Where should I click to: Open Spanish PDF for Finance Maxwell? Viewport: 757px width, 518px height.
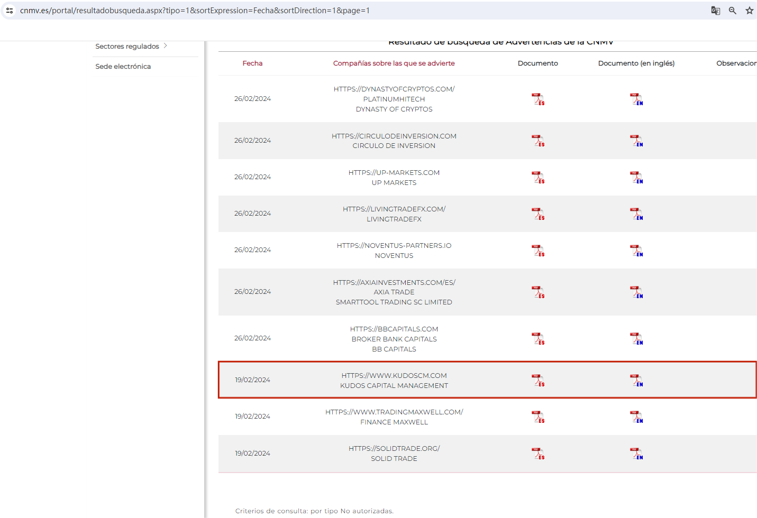click(x=538, y=417)
